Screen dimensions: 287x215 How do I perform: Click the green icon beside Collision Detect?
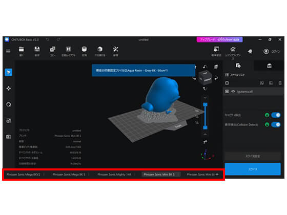267,125
